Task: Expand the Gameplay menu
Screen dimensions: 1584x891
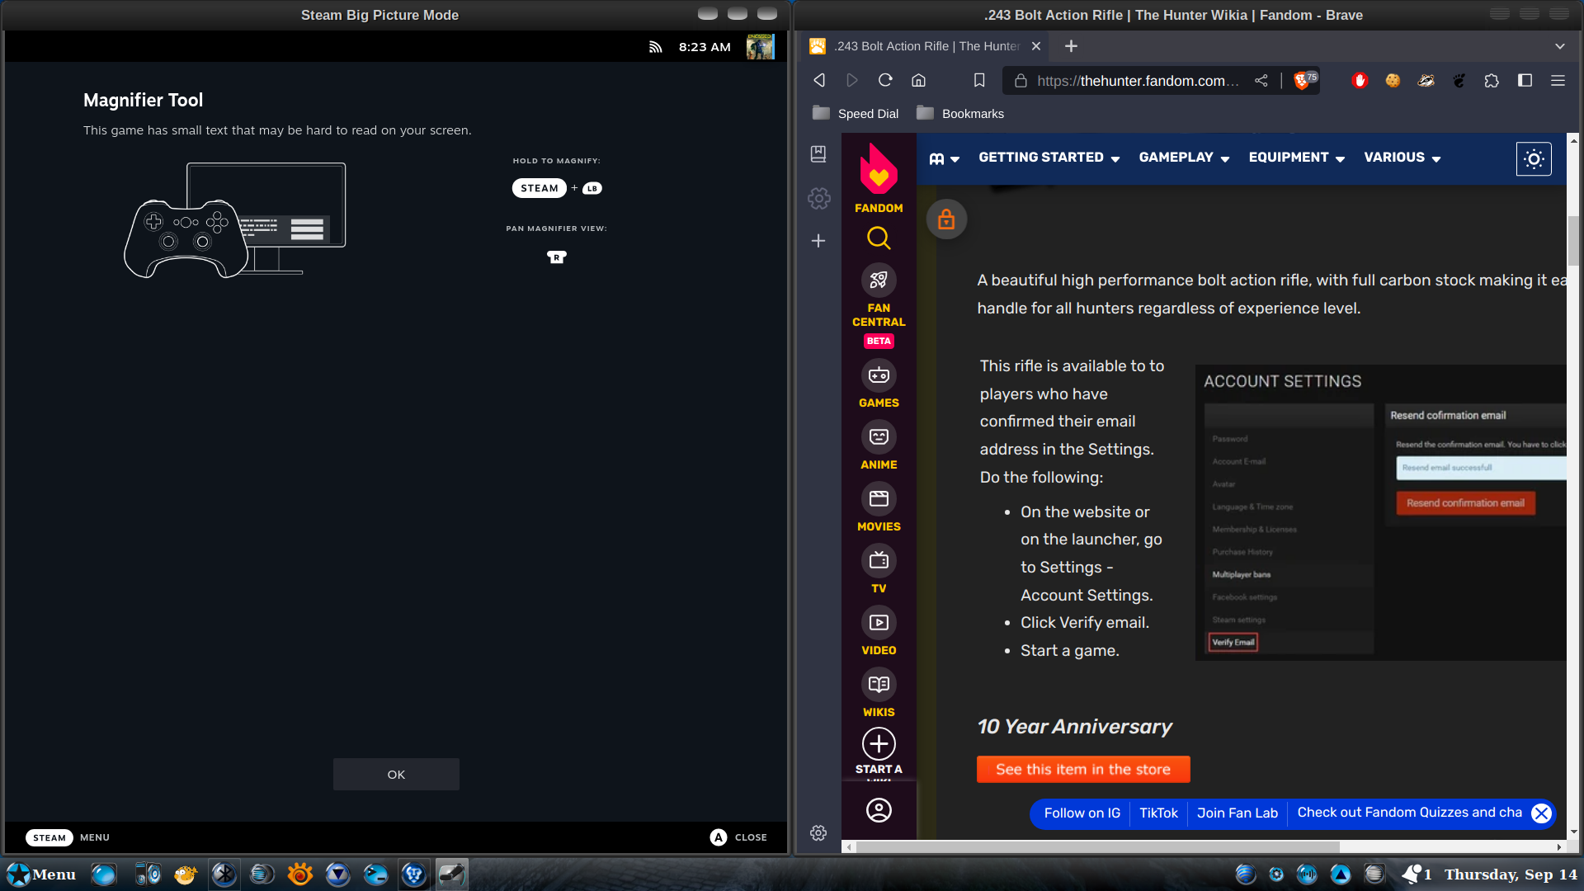Action: [1184, 158]
